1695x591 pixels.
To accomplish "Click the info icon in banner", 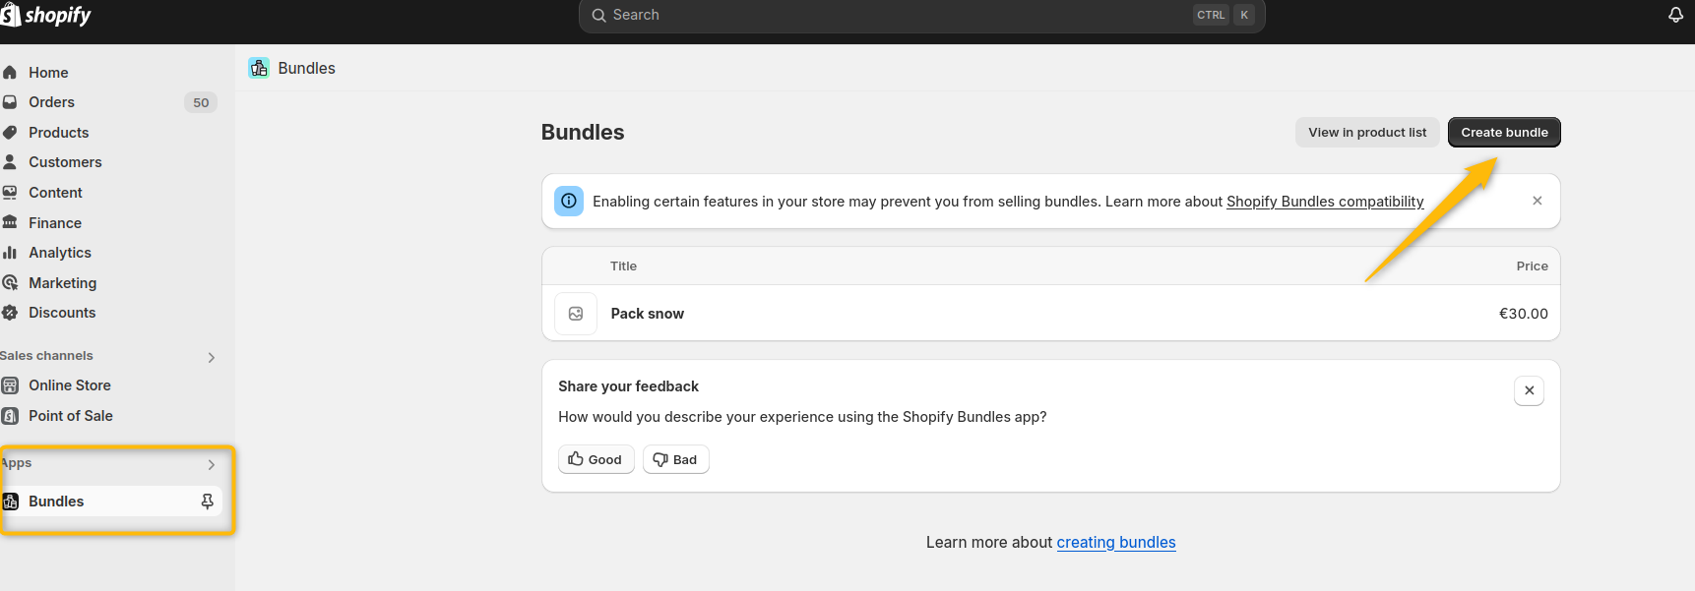I will pyautogui.click(x=569, y=201).
